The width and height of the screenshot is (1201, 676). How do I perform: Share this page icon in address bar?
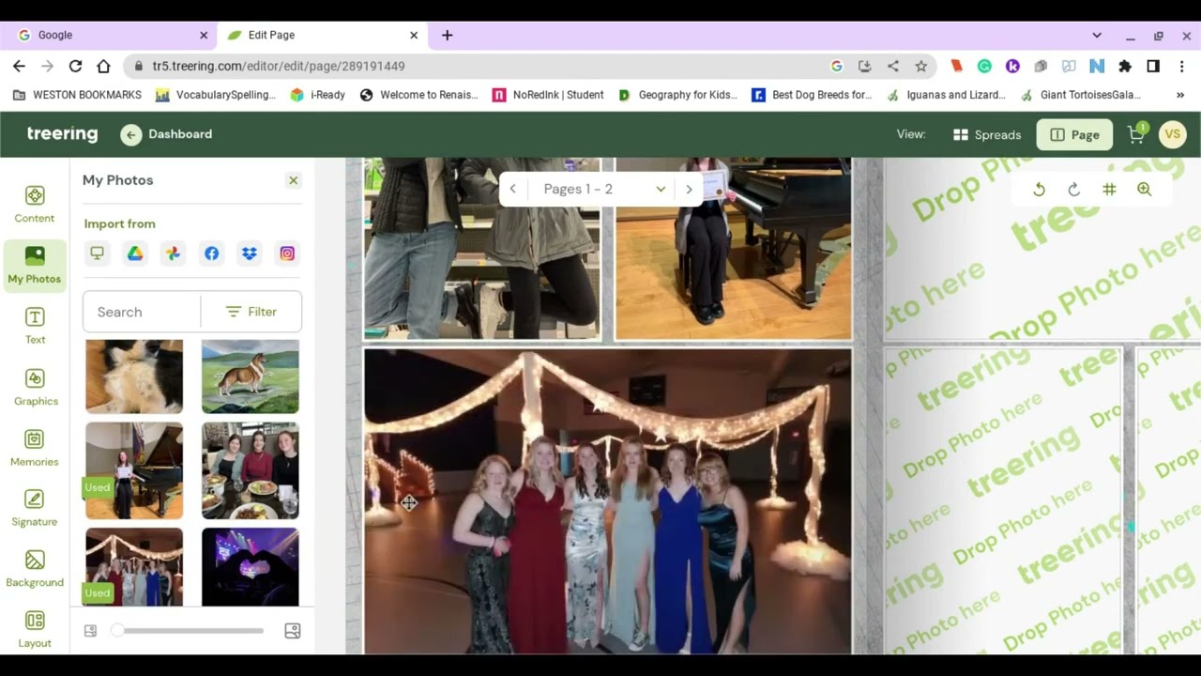tap(893, 66)
